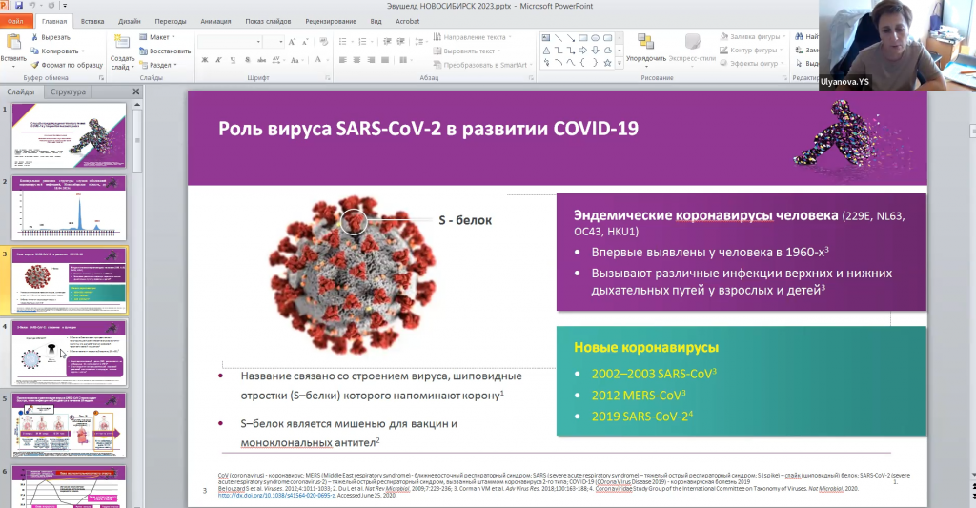Viewport: 976px width, 508px height.
Task: Open the Acrobat ribbon tab
Action: pyautogui.click(x=408, y=21)
